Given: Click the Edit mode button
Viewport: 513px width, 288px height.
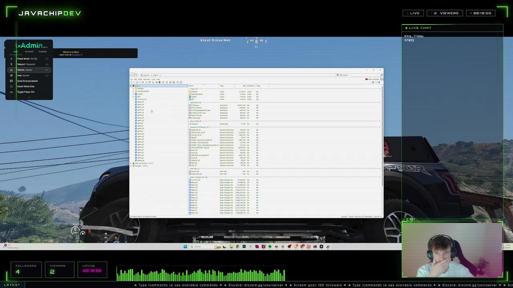Looking at the screenshot, I should [x=342, y=75].
